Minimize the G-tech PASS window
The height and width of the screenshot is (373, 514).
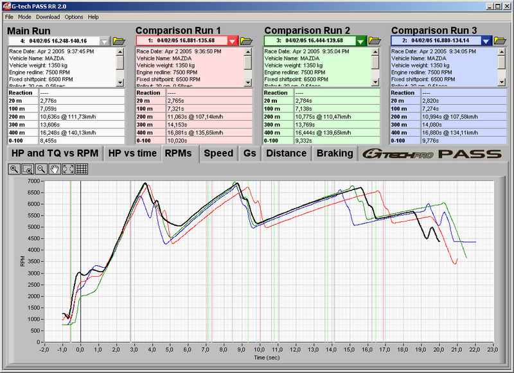[490, 6]
